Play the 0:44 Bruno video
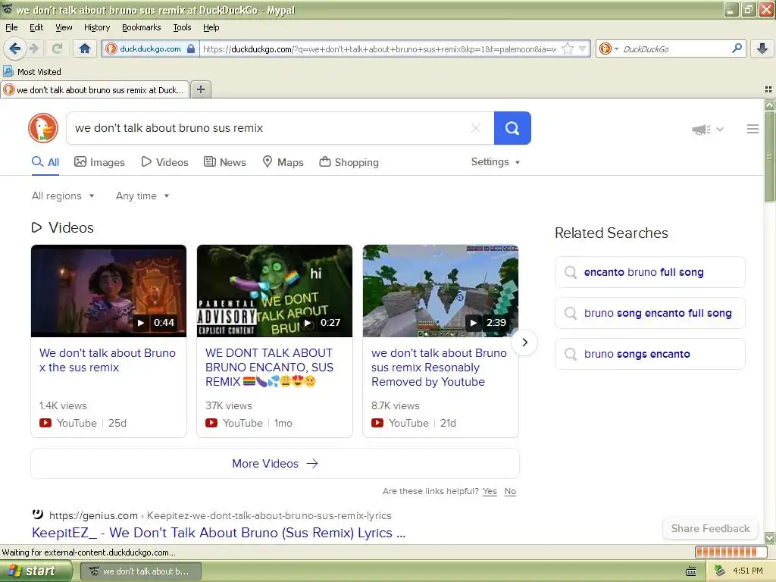776x582 pixels. point(108,291)
